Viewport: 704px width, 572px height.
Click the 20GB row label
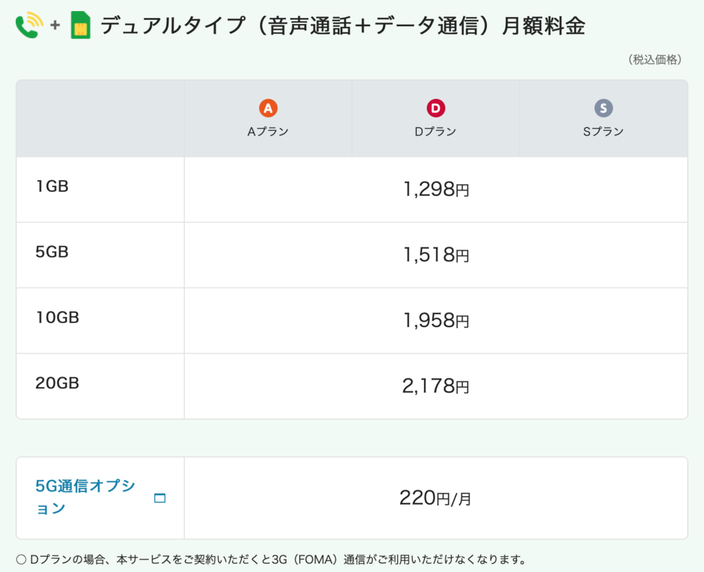click(x=58, y=383)
